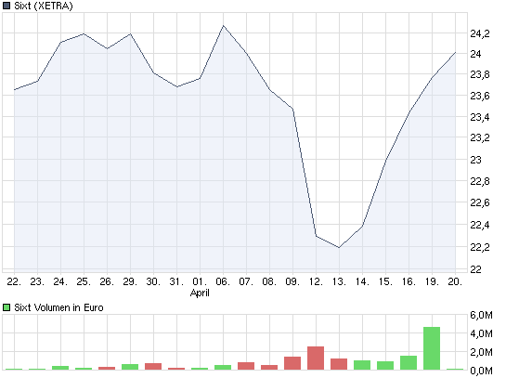Image resolution: width=506 pixels, height=378 pixels.
Task: Click the '0,0M' volume axis value
Action: pyautogui.click(x=482, y=371)
